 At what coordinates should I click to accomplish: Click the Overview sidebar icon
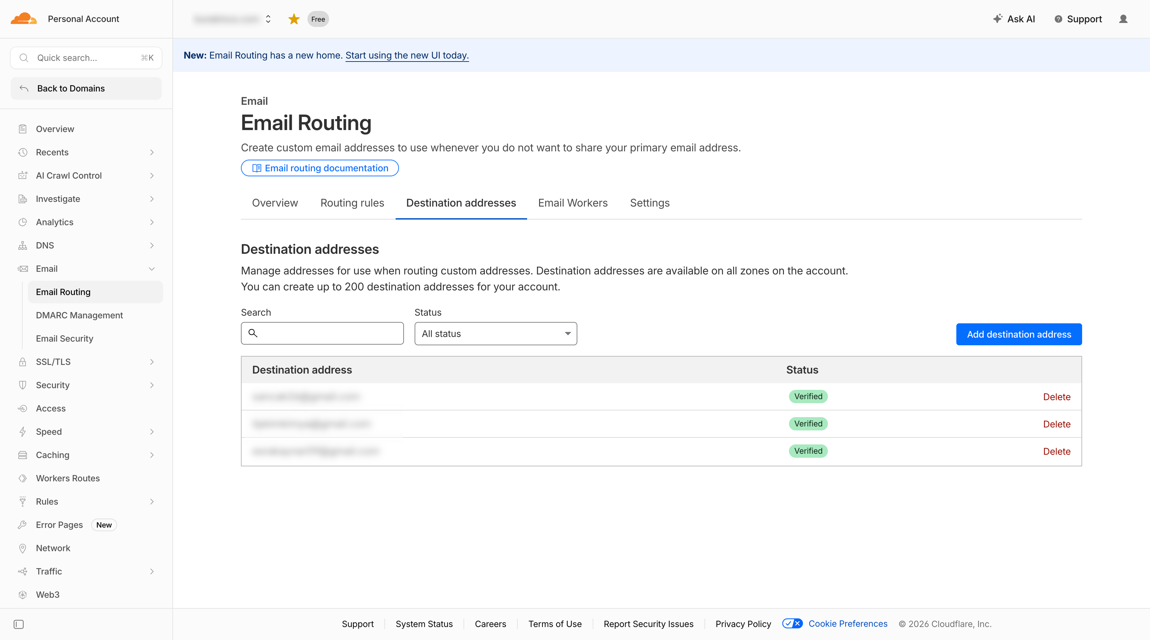23,129
